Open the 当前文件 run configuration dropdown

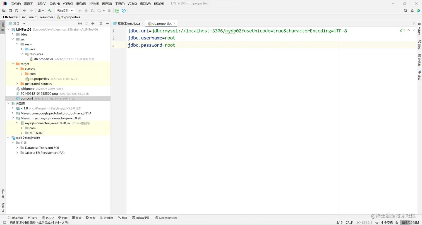point(65,11)
